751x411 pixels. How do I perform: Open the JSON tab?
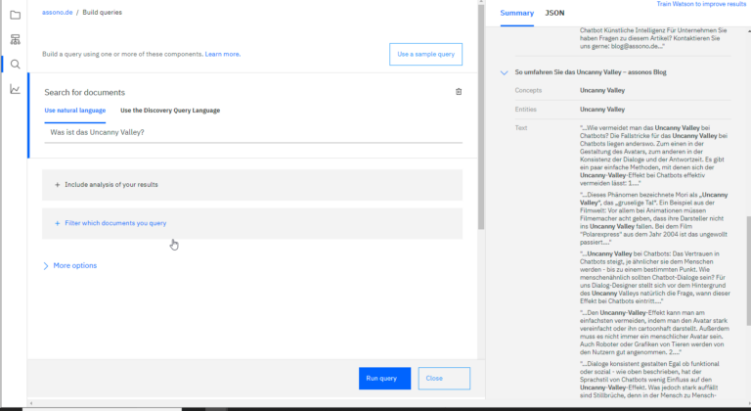[554, 14]
